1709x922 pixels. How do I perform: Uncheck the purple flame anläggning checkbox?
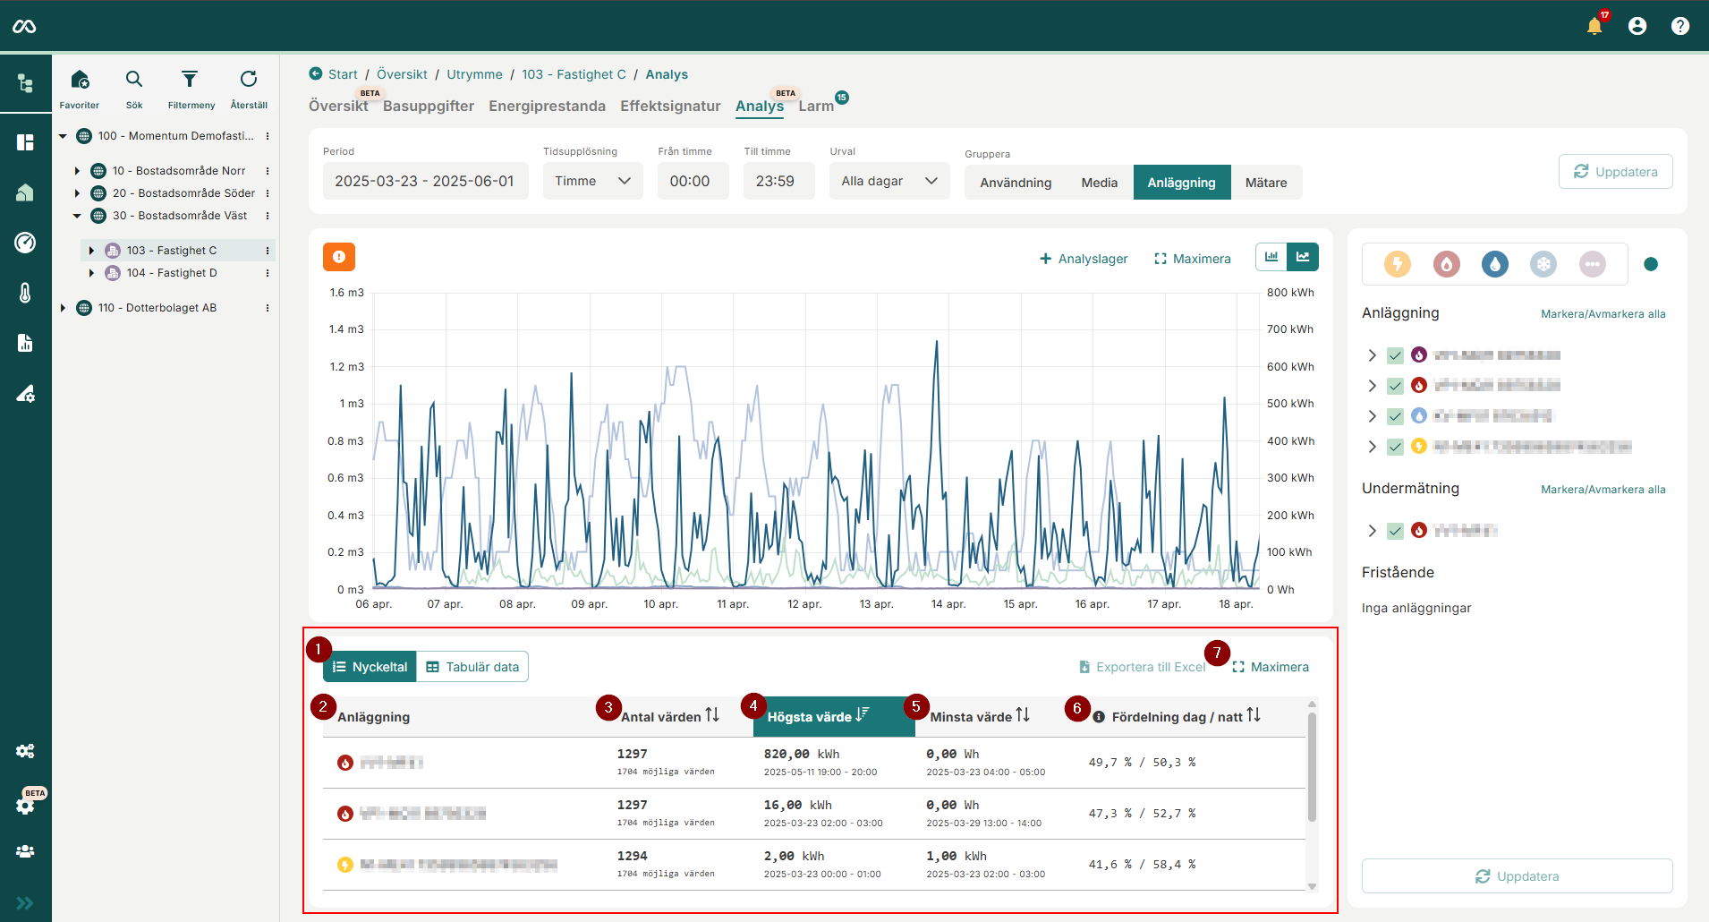(1395, 355)
